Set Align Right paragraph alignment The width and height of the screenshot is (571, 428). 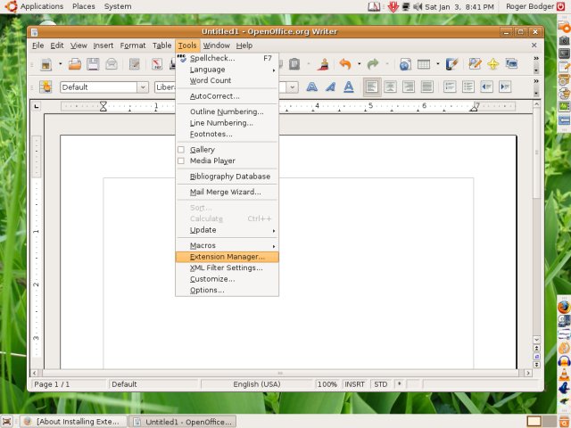[x=409, y=87]
